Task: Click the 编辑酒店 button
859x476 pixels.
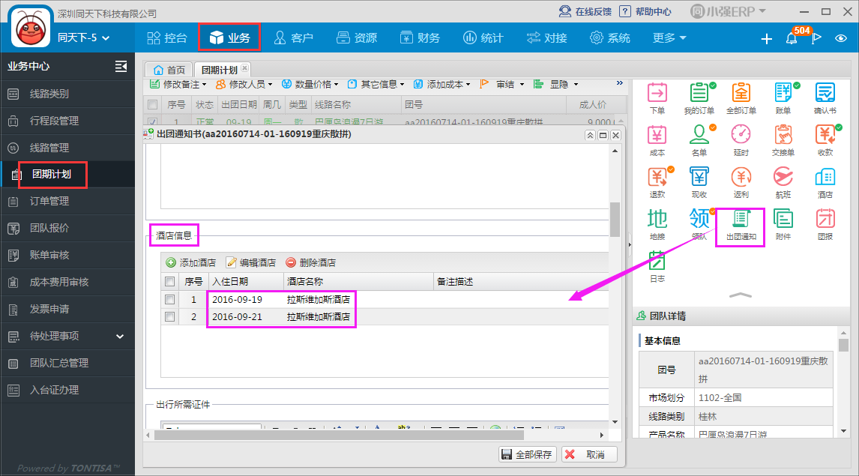Action: click(x=251, y=262)
